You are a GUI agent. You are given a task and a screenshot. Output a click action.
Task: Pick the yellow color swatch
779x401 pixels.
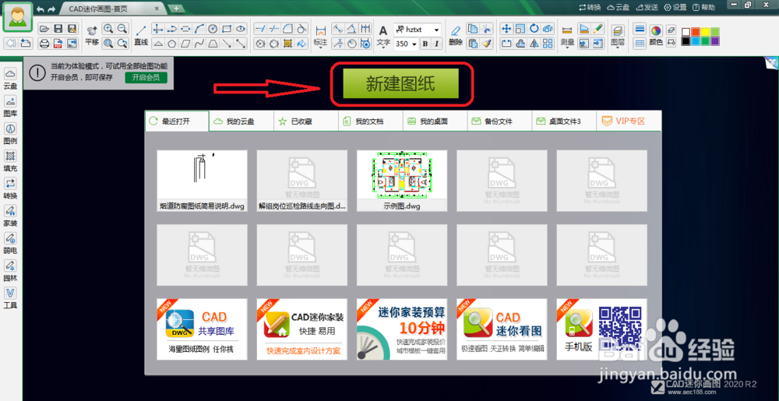click(x=705, y=32)
